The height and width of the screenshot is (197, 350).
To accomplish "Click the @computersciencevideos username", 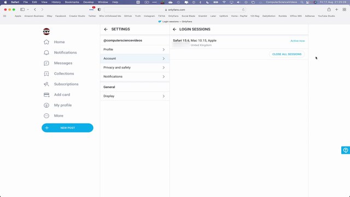I will click(122, 40).
